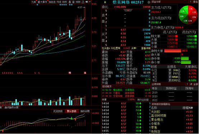Click the 净中单 green bar
This screenshot has height=134, width=199.
185,58
